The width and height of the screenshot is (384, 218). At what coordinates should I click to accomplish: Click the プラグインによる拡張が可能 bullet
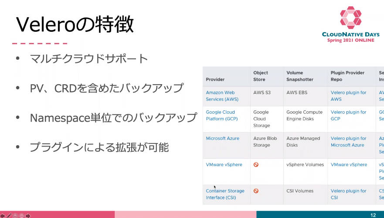coord(99,147)
